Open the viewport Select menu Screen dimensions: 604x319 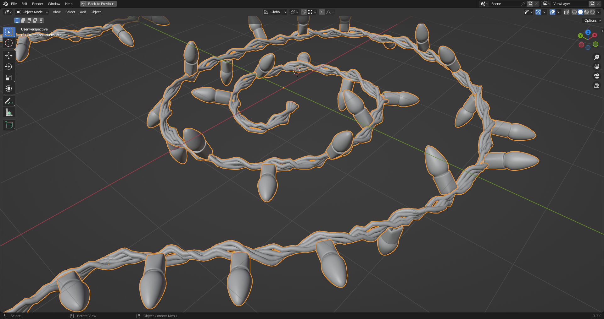pos(70,12)
